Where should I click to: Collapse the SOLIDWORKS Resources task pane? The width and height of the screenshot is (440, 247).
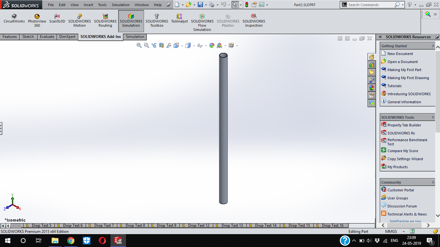pos(380,37)
